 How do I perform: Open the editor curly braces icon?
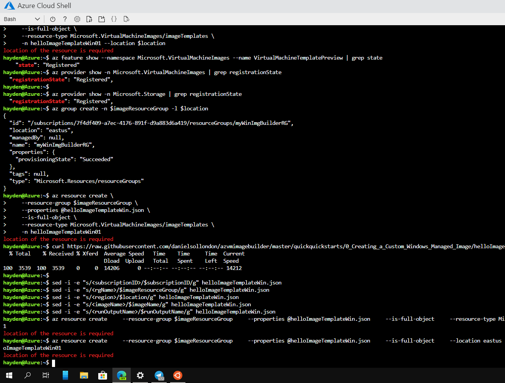pos(114,19)
